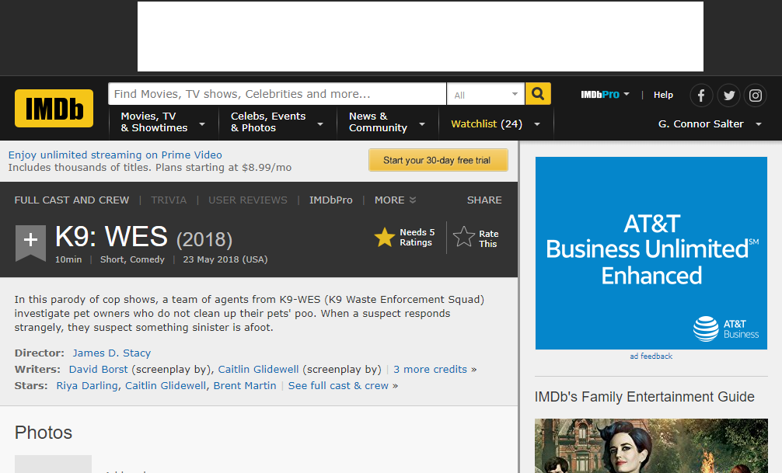The height and width of the screenshot is (473, 782).
Task: Click IMDb's Family Entertainment Guide heading
Action: [644, 397]
